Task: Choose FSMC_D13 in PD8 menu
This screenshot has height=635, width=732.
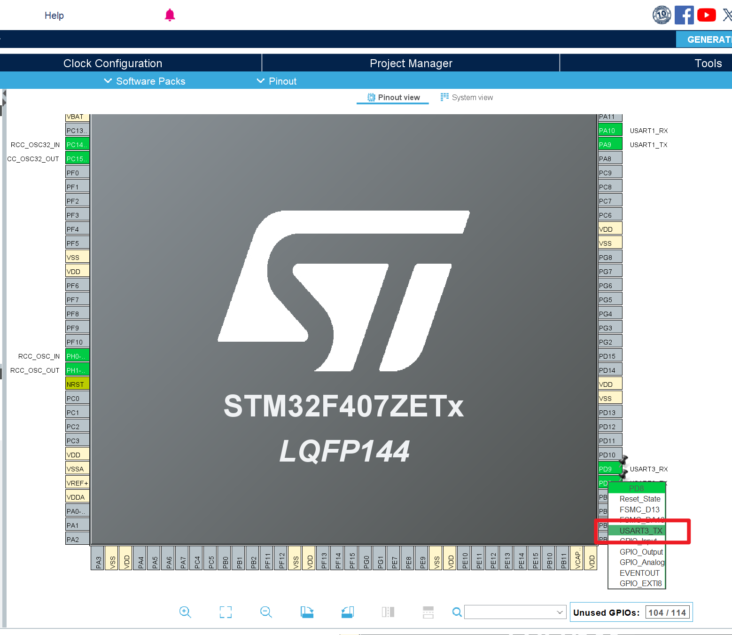Action: coord(637,510)
